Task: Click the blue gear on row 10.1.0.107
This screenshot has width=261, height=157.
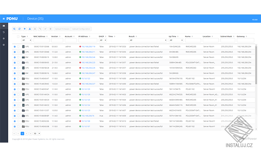Action: [15, 126]
